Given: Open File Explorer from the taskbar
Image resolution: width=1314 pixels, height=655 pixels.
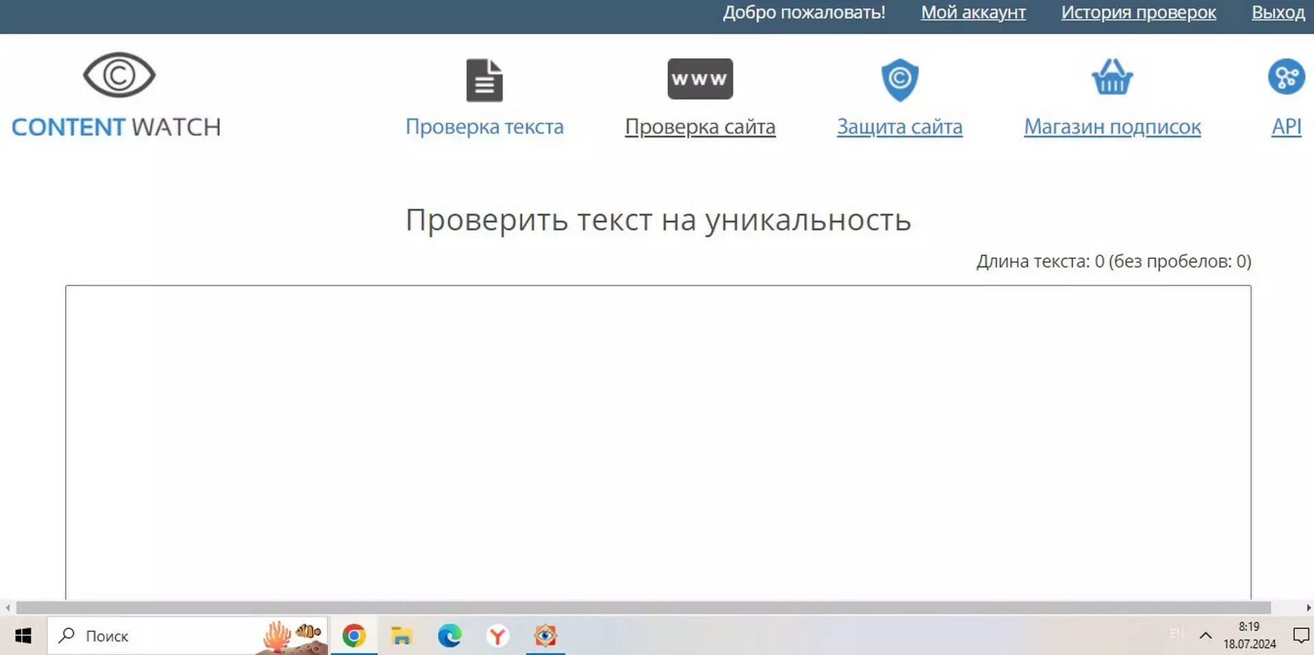Looking at the screenshot, I should pyautogui.click(x=402, y=636).
